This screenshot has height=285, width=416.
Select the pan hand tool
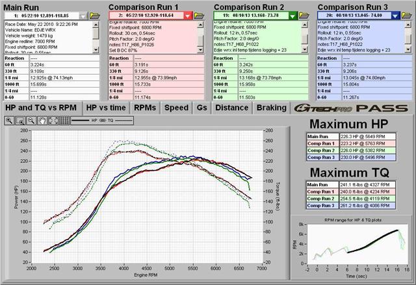42,121
